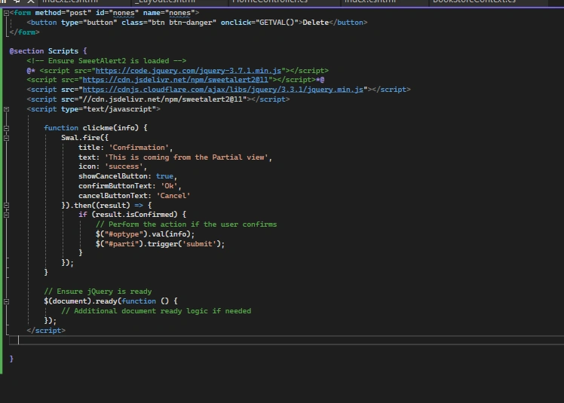Image resolution: width=564 pixels, height=403 pixels.
Task: Switch to the HomeController.cs tab
Action: (270, 2)
